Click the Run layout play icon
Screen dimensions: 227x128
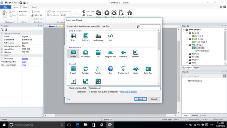click(107, 13)
